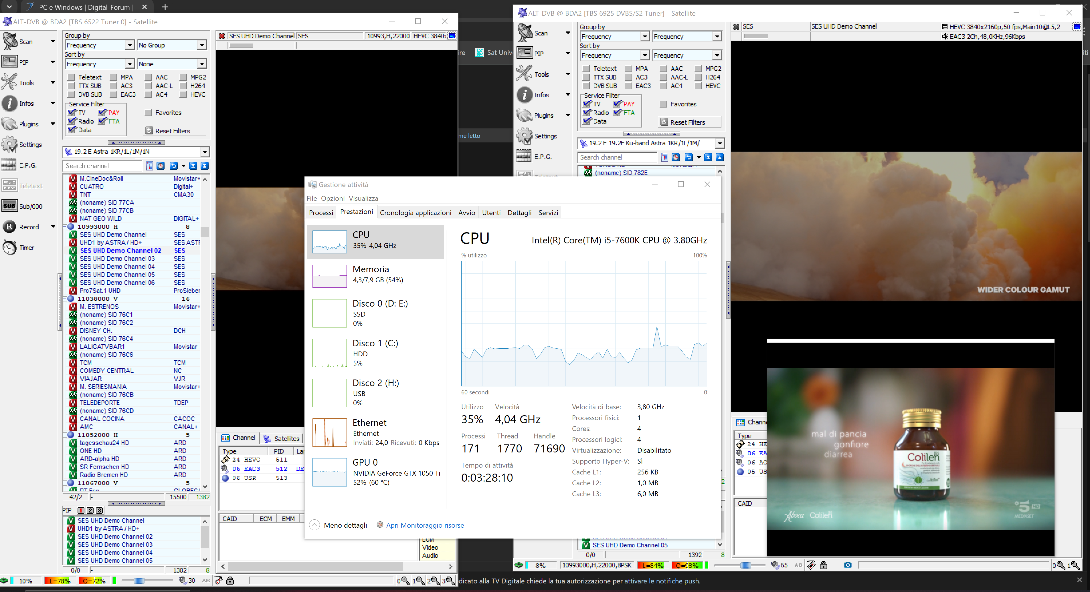Collapse 11038000 V transponder group

point(65,299)
